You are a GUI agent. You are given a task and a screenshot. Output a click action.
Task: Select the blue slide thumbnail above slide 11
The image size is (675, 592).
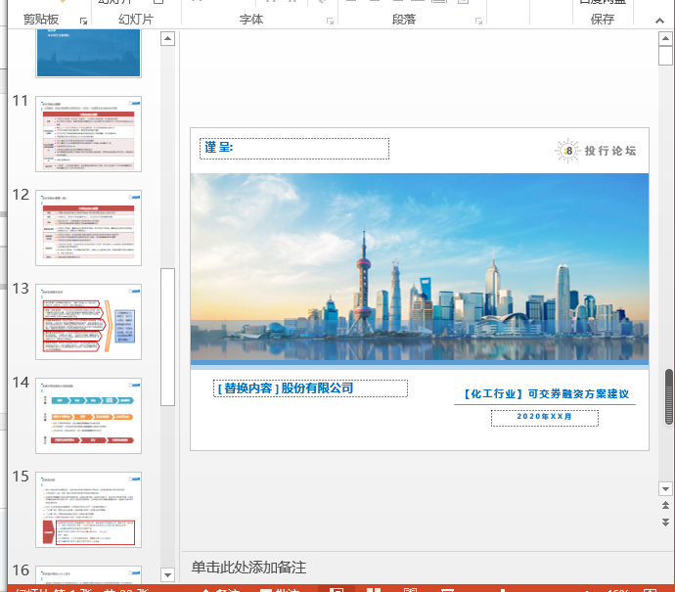coord(88,54)
